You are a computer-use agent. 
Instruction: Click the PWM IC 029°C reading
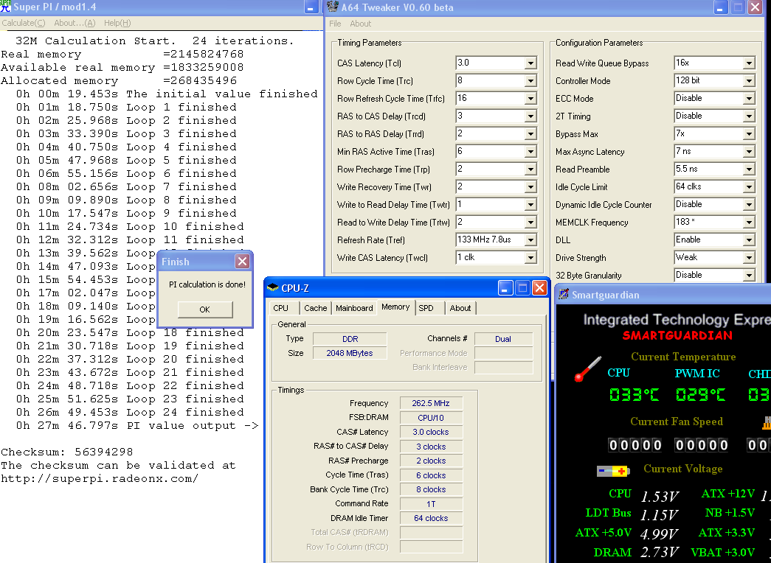tap(700, 394)
